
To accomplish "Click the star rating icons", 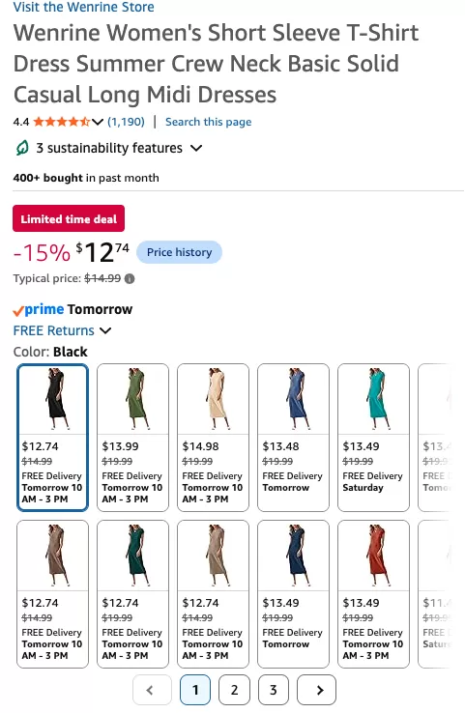I will coord(62,122).
